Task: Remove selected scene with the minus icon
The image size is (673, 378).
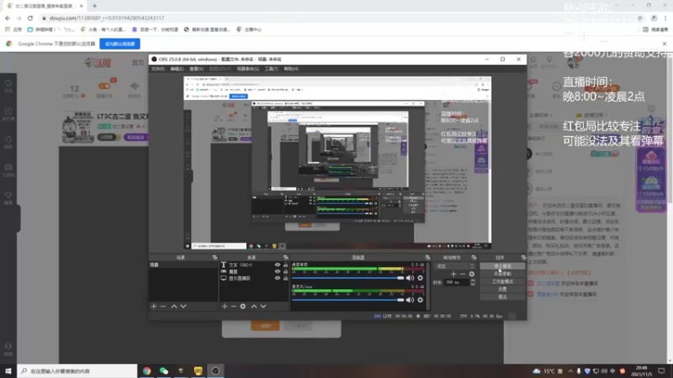Action: click(163, 307)
